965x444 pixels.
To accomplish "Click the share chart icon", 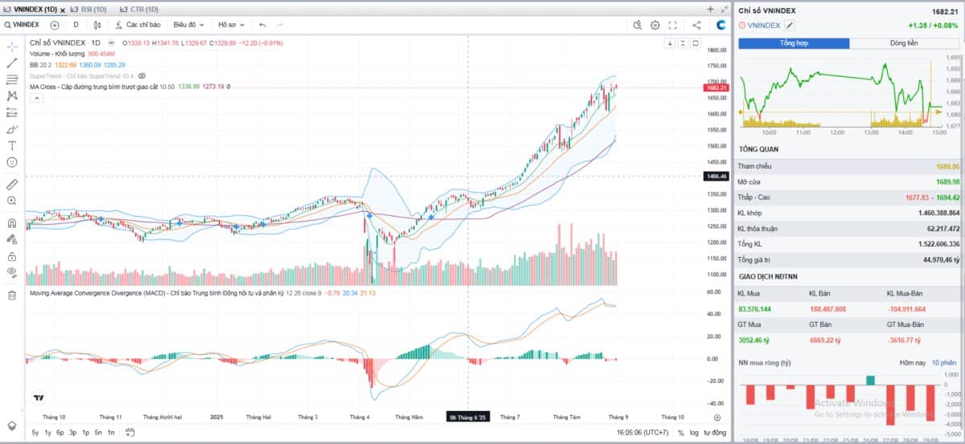I will tap(696, 25).
